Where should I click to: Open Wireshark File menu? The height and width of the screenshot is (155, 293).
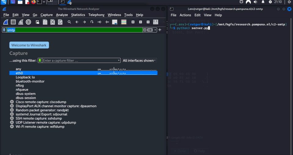click(x=6, y=15)
